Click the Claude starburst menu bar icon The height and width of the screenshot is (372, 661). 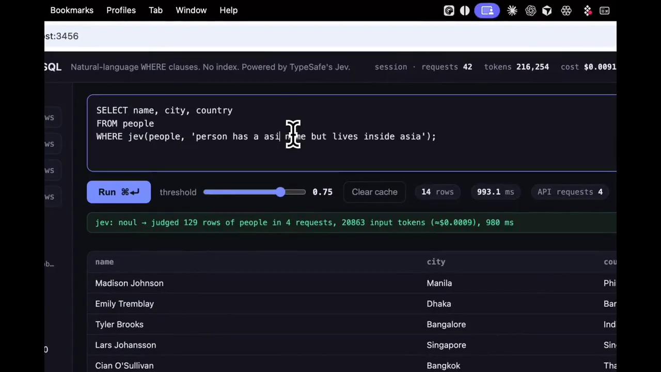pyautogui.click(x=512, y=10)
